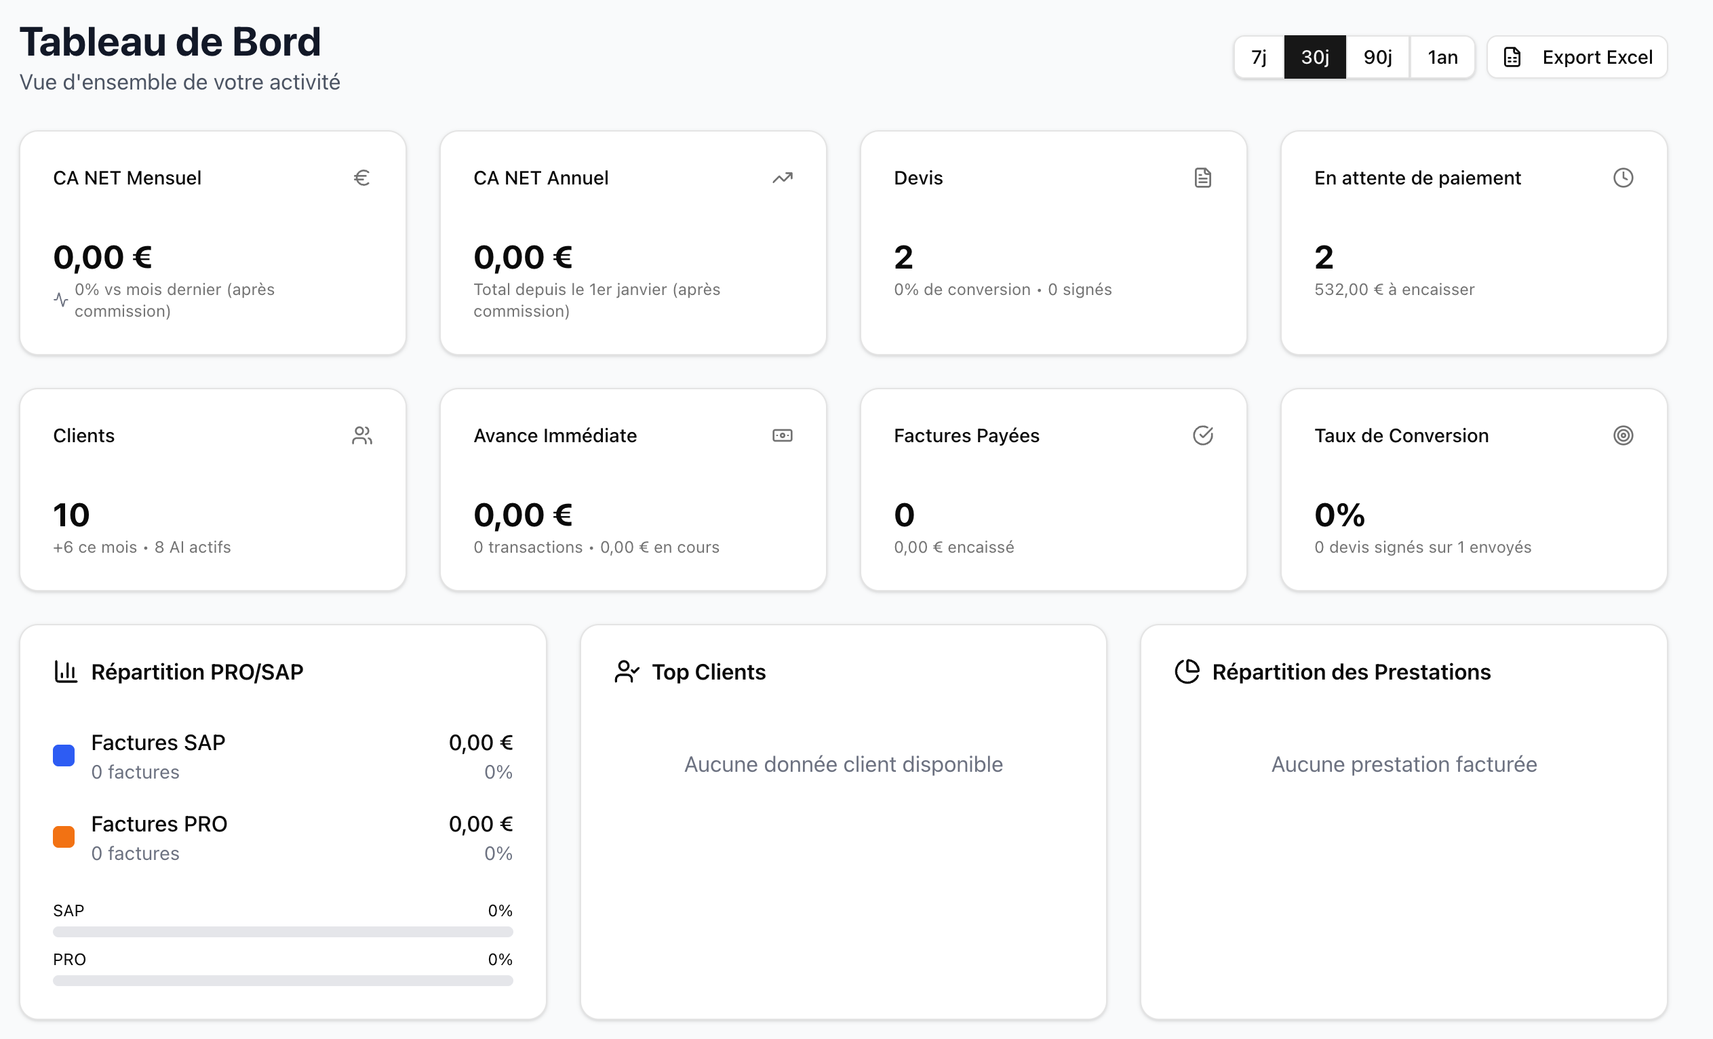The height and width of the screenshot is (1039, 1713).
Task: Click the PRO progress bar
Action: [283, 981]
